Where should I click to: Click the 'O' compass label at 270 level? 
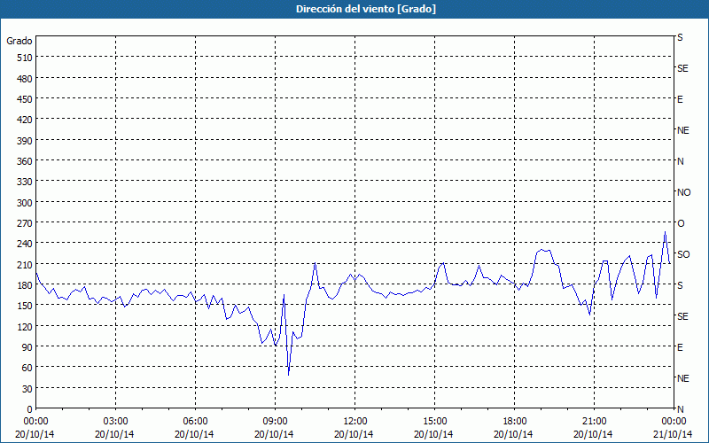point(681,223)
